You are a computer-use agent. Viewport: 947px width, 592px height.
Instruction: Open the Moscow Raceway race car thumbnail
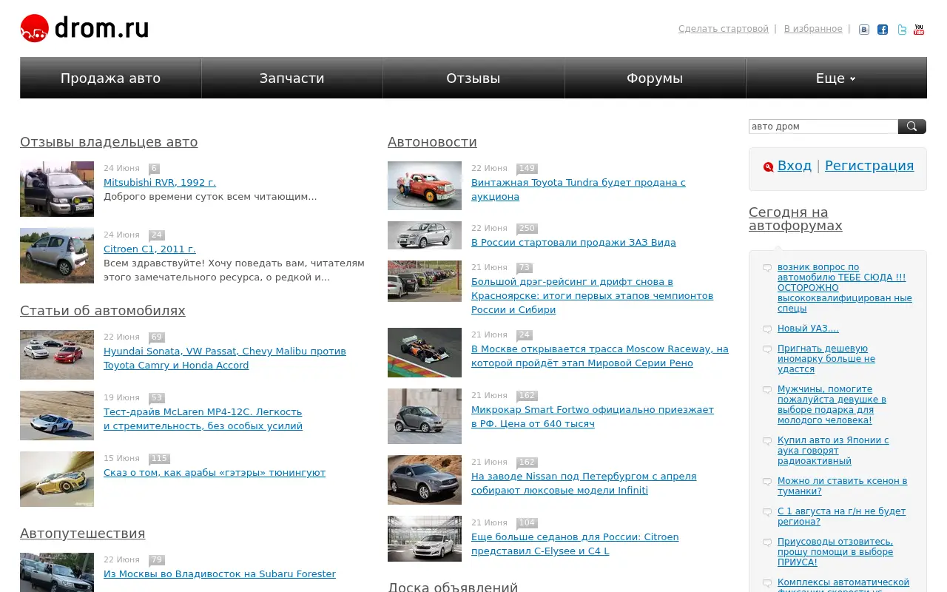[425, 352]
